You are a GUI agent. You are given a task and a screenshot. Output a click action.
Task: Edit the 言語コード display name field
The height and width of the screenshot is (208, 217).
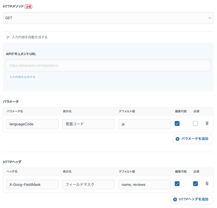(x=88, y=124)
